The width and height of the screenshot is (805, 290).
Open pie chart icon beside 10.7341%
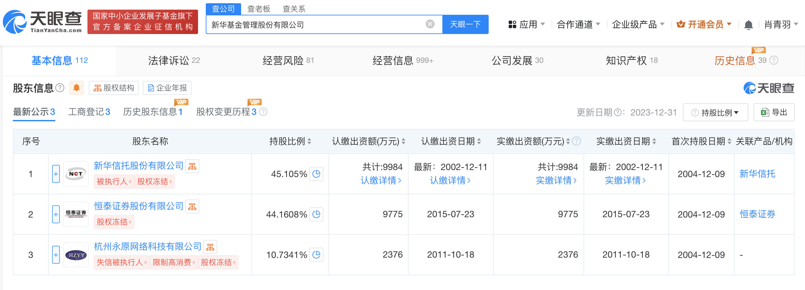coord(317,255)
